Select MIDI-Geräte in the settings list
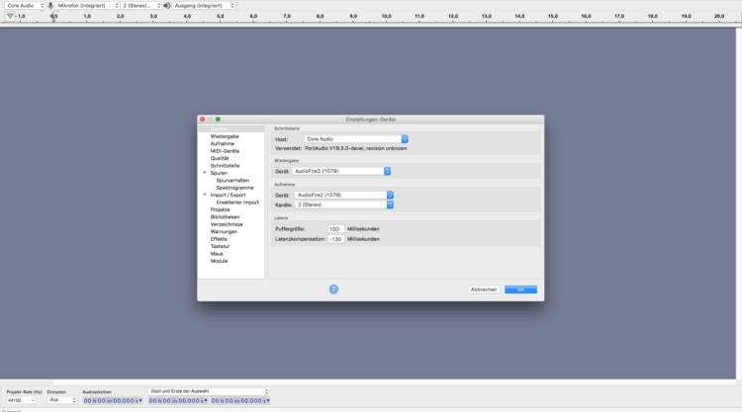 point(225,151)
